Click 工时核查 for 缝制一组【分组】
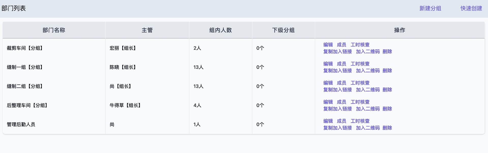 click(360, 64)
